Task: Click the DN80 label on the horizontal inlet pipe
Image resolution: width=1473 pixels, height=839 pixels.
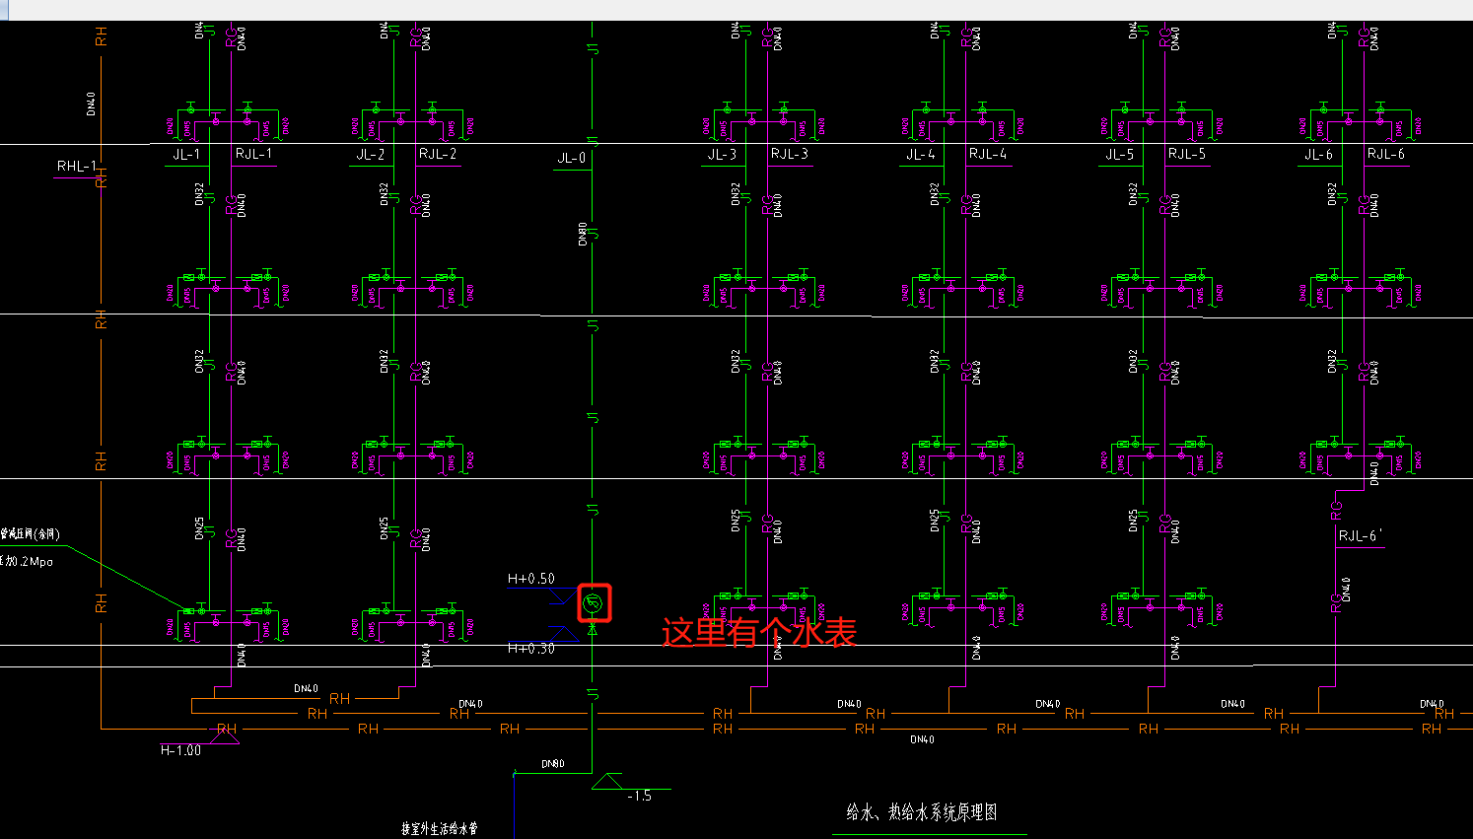Action: 553,764
